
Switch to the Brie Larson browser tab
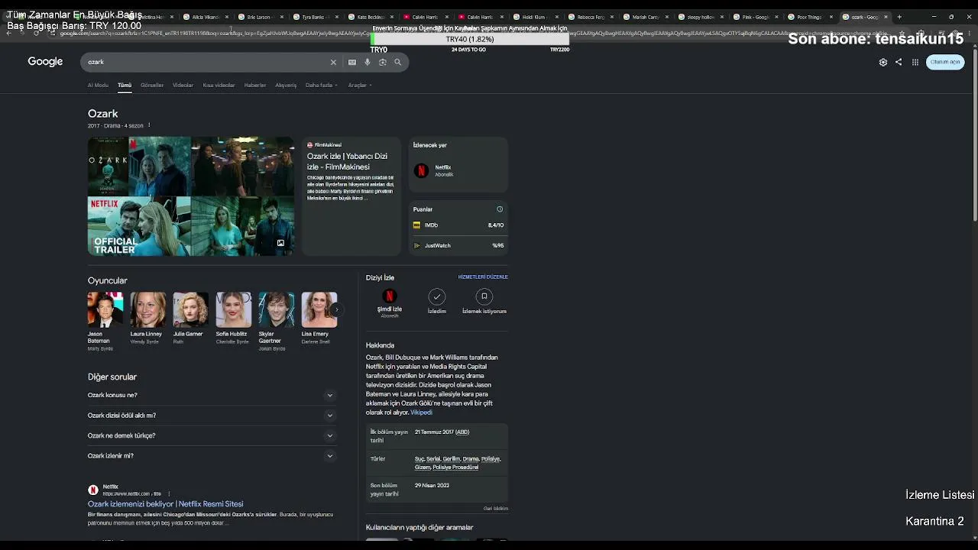pyautogui.click(x=260, y=17)
